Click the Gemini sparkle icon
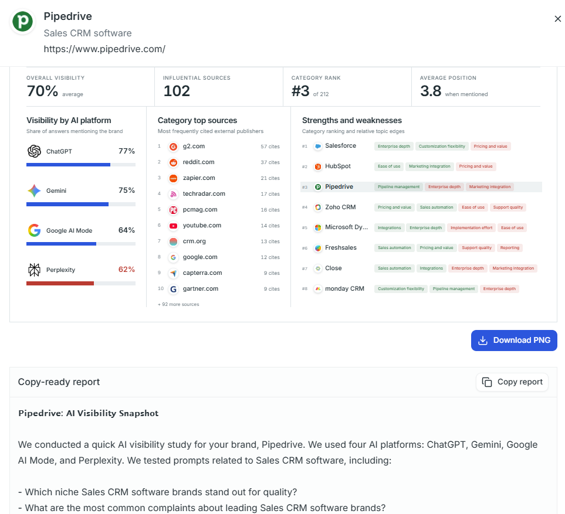 click(34, 190)
